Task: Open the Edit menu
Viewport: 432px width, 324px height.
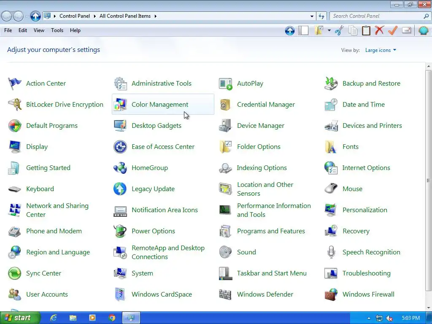Action: click(x=23, y=30)
